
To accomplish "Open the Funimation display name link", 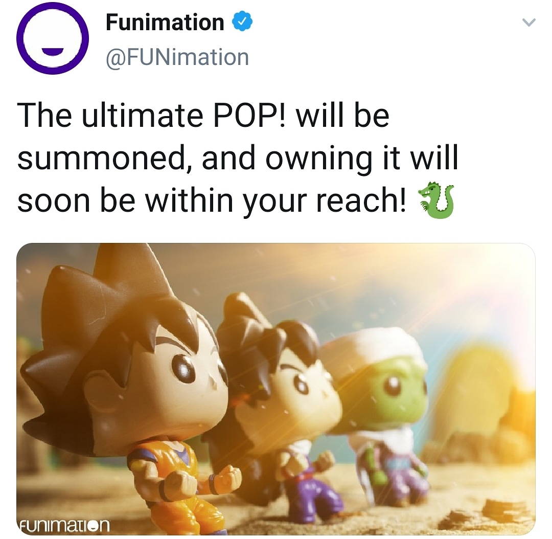I will click(x=165, y=22).
